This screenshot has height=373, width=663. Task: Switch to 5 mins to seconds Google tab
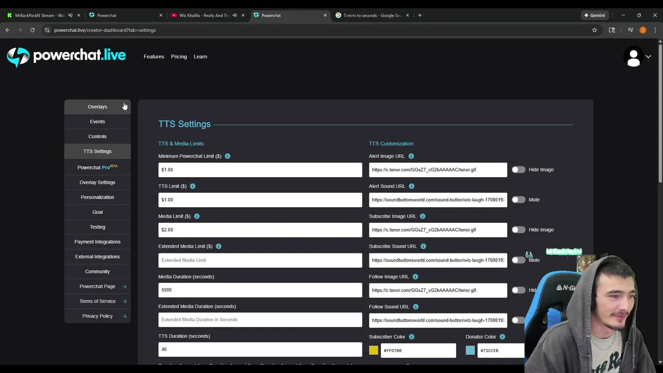(x=372, y=15)
